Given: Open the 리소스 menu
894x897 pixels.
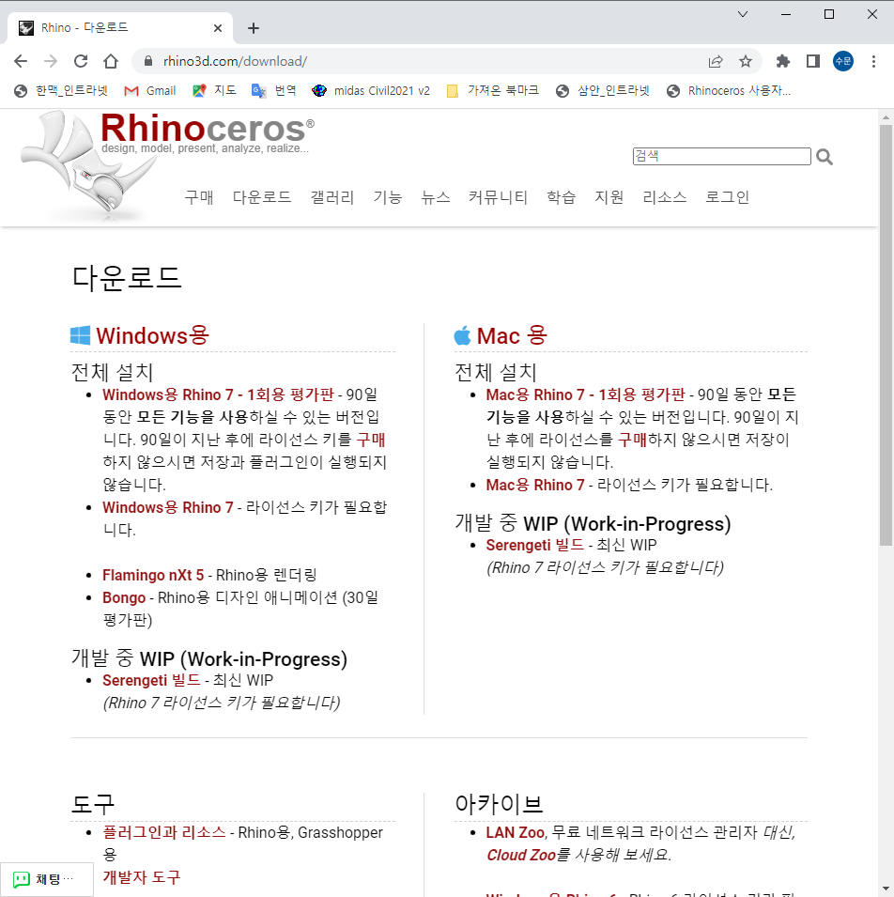Looking at the screenshot, I should pos(665,197).
